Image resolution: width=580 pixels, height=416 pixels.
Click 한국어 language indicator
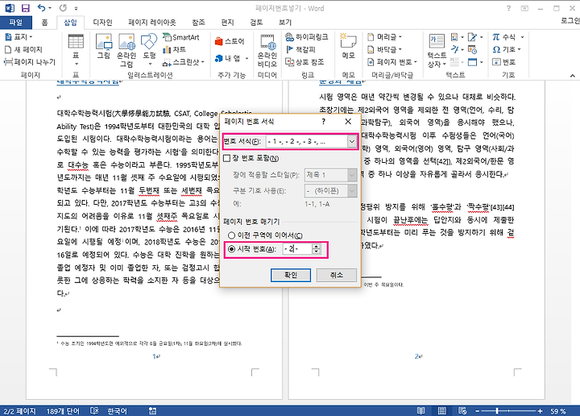coord(117,411)
